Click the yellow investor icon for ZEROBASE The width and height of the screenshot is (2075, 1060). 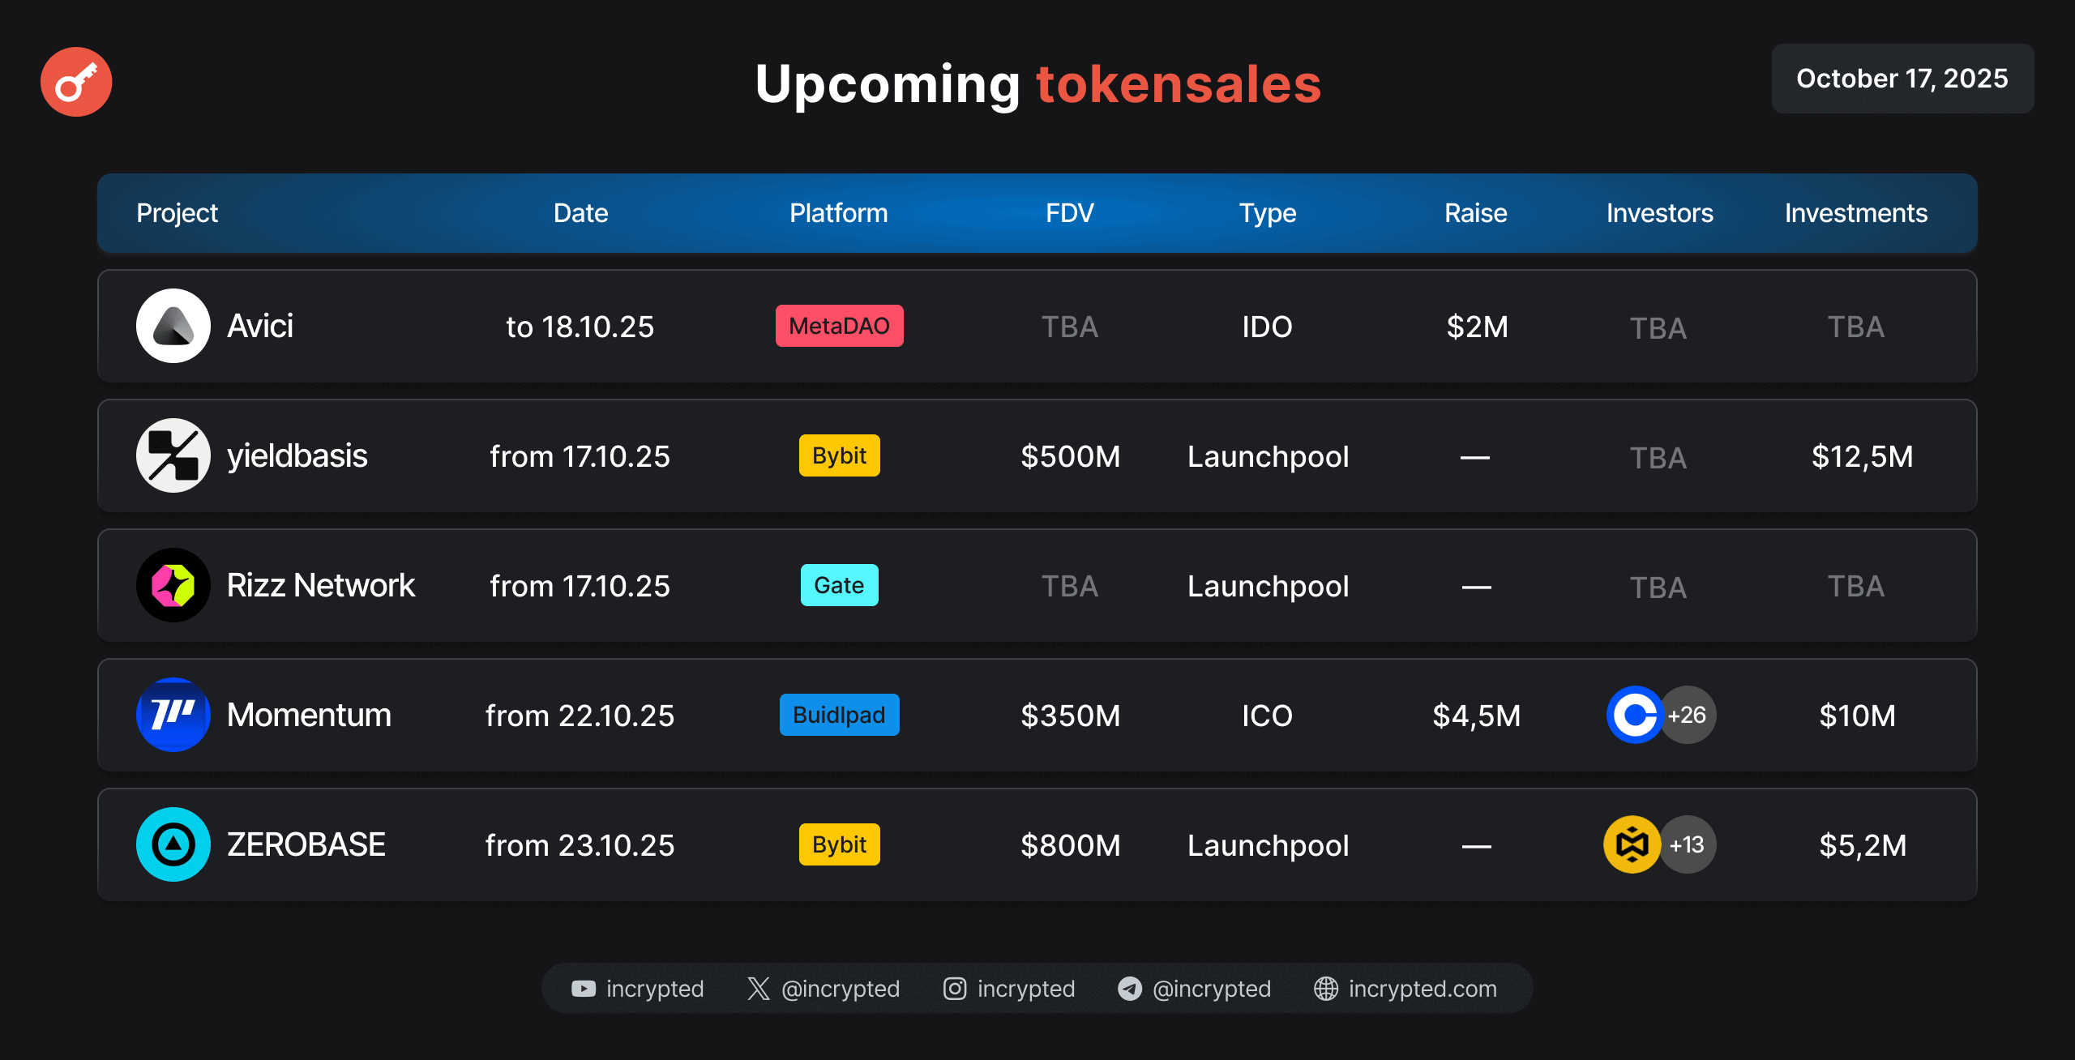point(1632,844)
